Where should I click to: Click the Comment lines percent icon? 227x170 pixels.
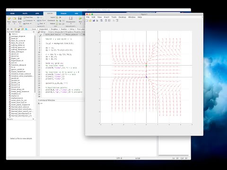pyautogui.click(x=57, y=20)
